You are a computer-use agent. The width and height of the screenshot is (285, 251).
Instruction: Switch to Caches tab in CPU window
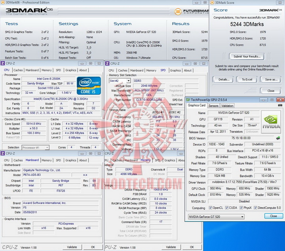coord(18,70)
